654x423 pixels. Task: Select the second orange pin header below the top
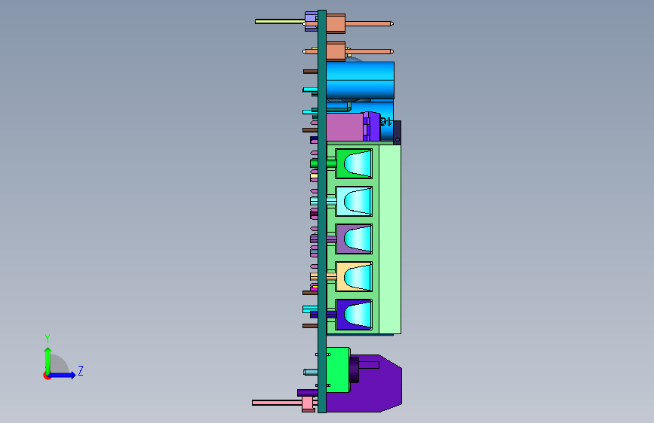pos(336,52)
